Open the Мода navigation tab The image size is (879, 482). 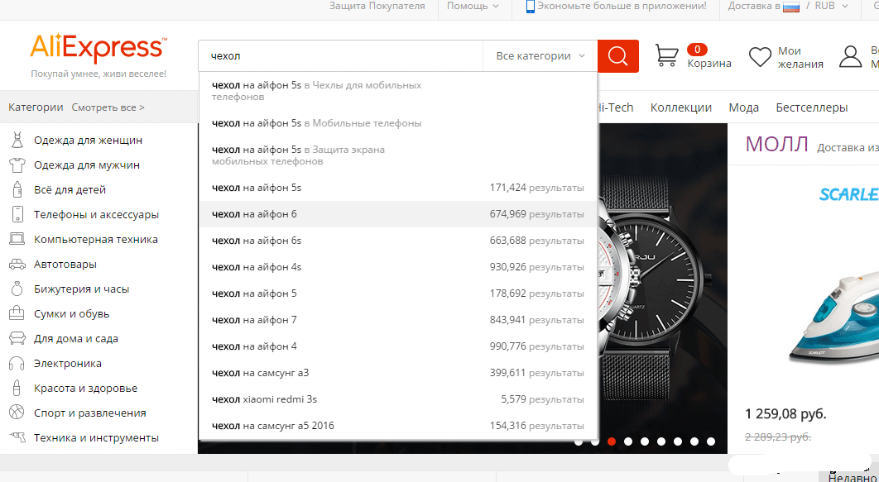(744, 107)
